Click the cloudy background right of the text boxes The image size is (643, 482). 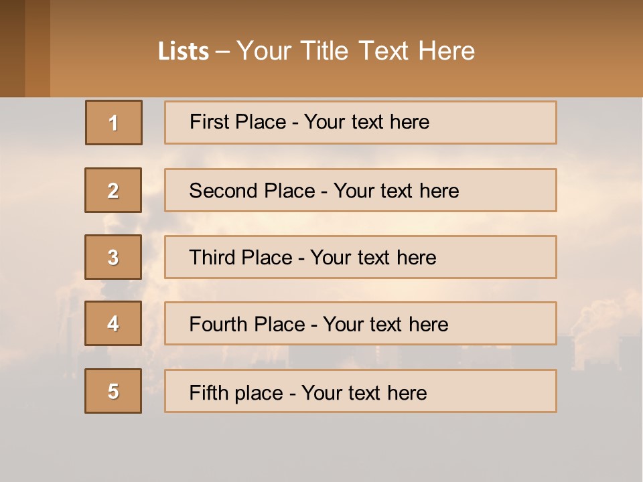pyautogui.click(x=599, y=201)
